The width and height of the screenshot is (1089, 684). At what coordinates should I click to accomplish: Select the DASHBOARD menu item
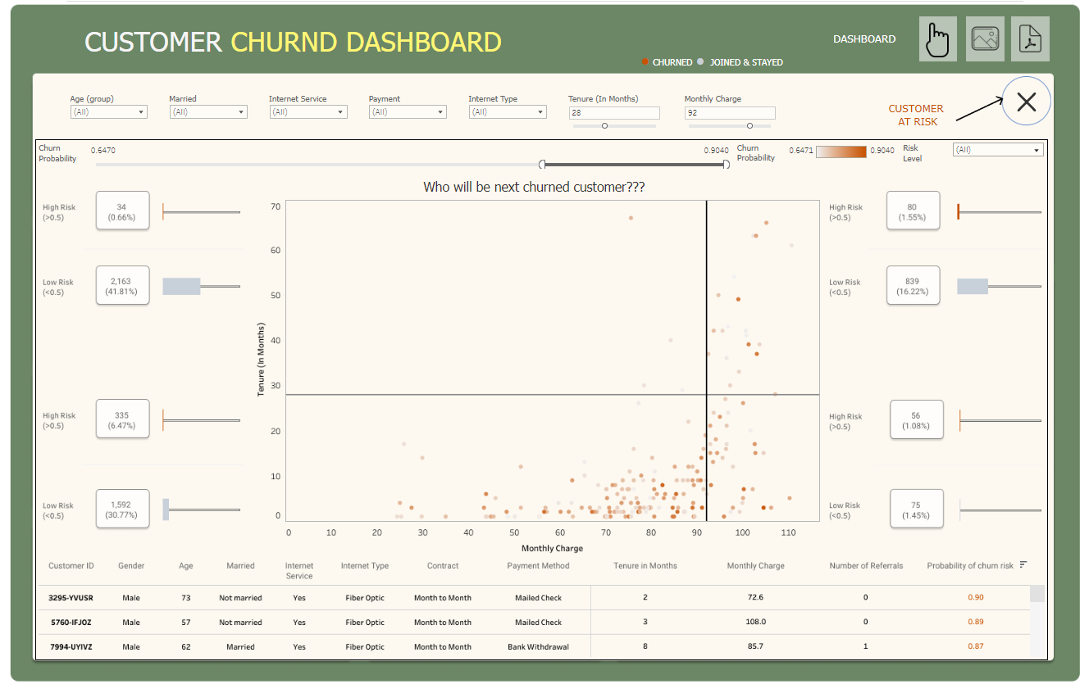tap(863, 39)
